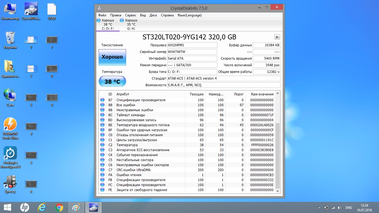
Task: Open the Диск menu
Action: point(153,15)
